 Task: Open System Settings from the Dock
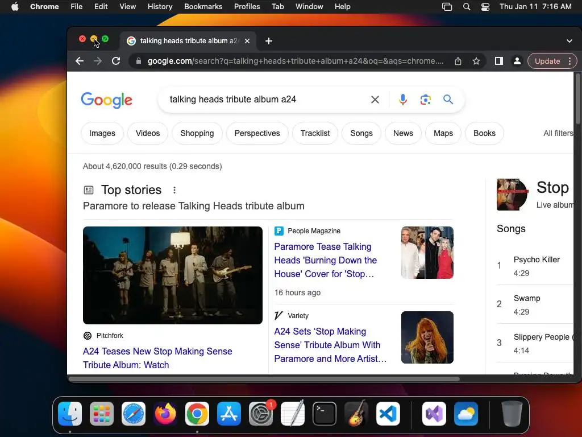[261, 414]
